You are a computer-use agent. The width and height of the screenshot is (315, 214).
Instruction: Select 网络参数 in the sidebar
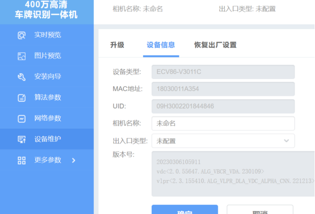pyautogui.click(x=47, y=119)
